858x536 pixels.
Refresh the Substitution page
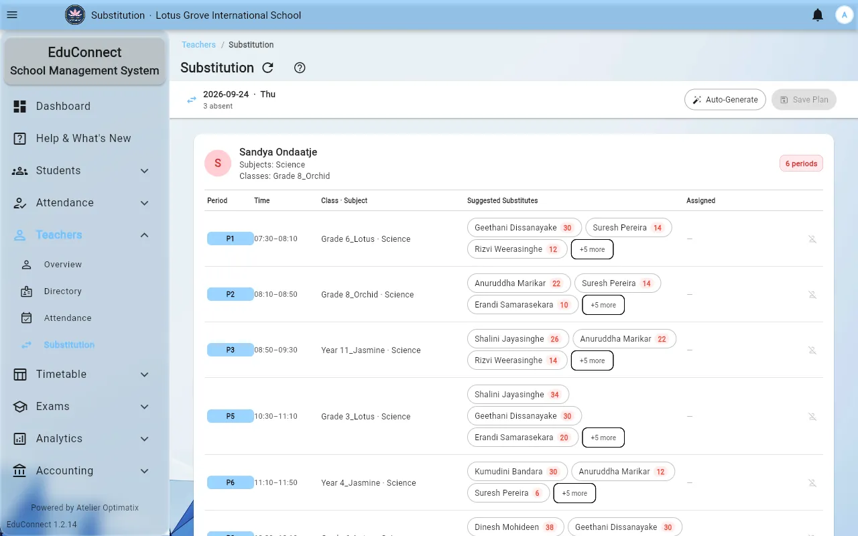267,68
